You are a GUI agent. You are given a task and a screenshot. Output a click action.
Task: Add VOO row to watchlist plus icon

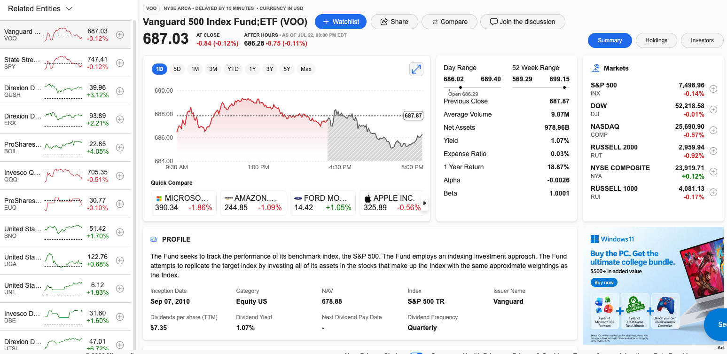pyautogui.click(x=120, y=35)
